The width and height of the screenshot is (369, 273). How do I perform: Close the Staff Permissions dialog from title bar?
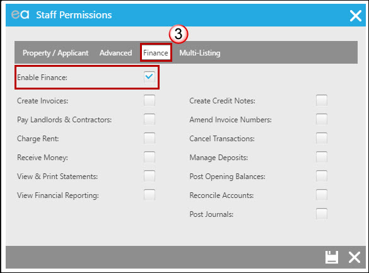(x=355, y=16)
